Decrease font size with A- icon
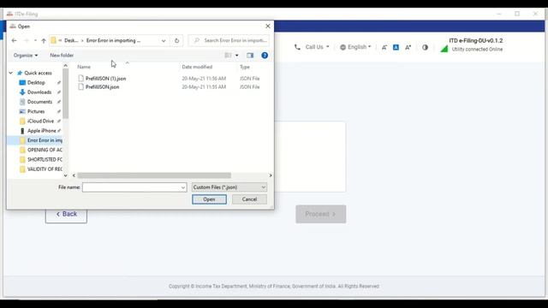Viewport: 548px width, 308px height. coord(384,47)
